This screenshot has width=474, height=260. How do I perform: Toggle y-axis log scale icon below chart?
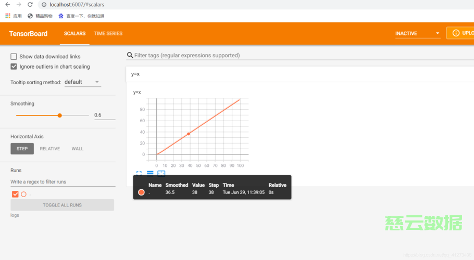pos(150,174)
